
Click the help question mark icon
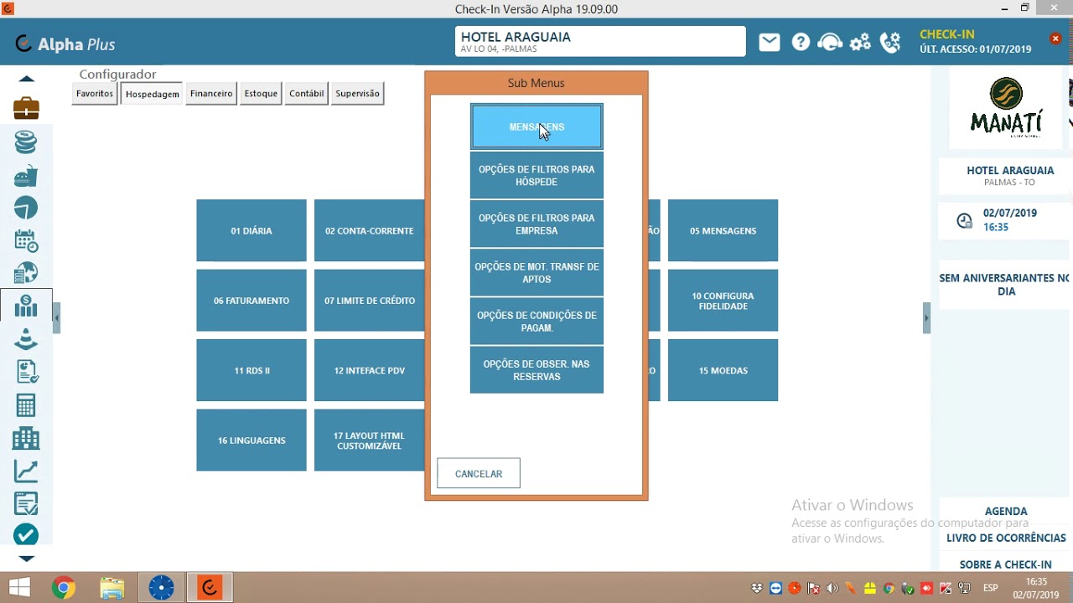tap(801, 42)
